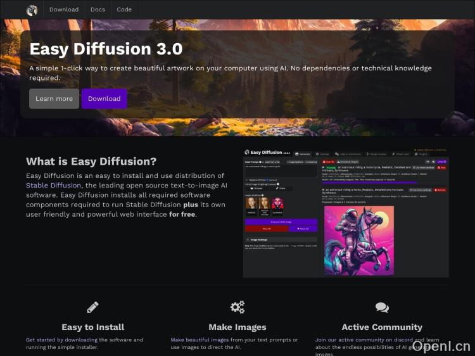Open the Download nav menu item
475x356 pixels.
tap(64, 10)
